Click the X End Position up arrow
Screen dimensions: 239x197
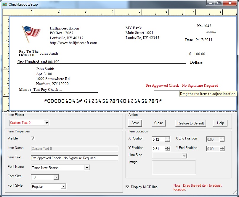coord(222,138)
